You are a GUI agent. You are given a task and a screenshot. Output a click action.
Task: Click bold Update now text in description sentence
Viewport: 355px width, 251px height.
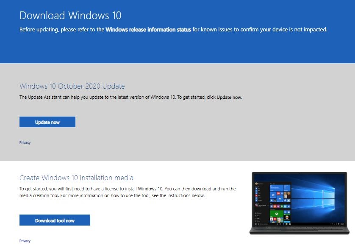[x=229, y=97]
